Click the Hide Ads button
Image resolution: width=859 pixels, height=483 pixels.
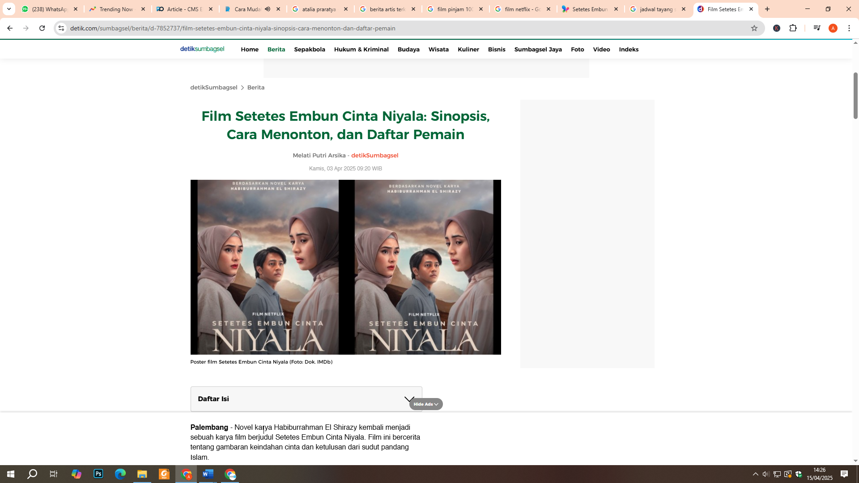pyautogui.click(x=426, y=404)
